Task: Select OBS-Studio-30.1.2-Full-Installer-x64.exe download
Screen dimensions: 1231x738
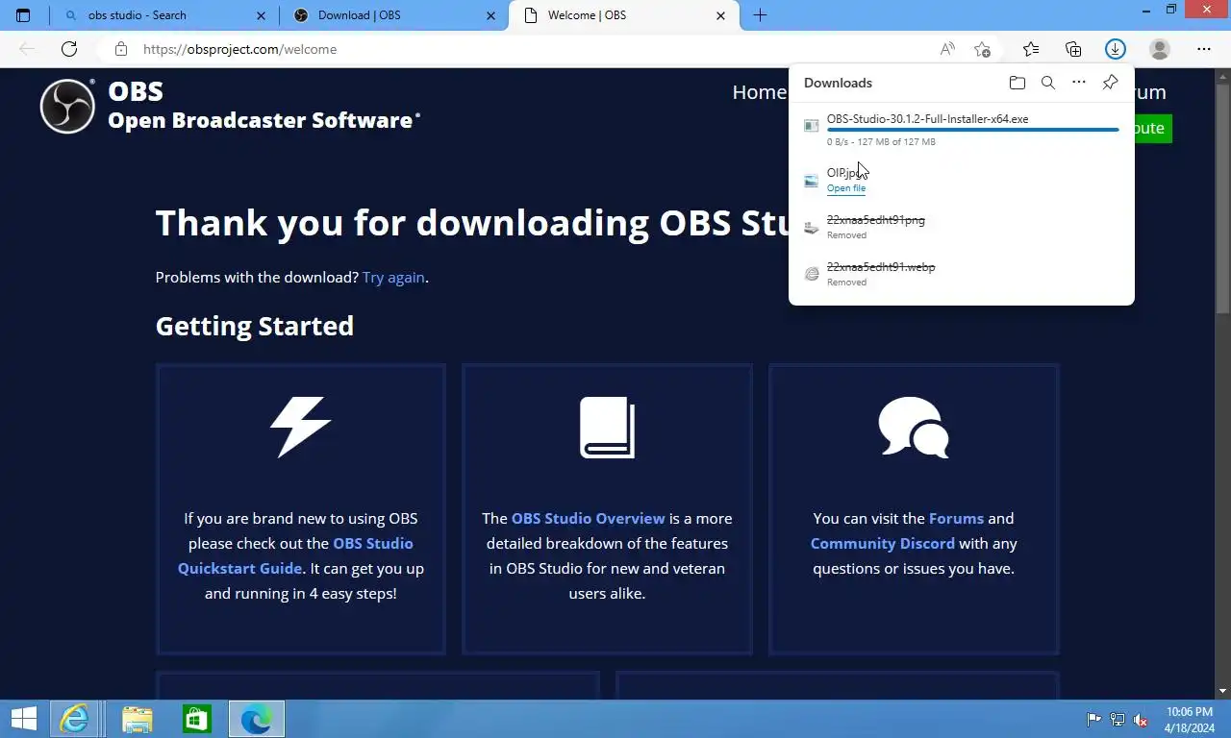Action: [x=962, y=130]
